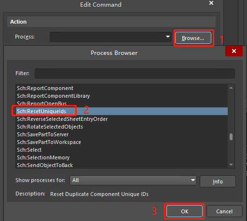247x221 pixels.
Task: Close the Process Browser dialog
Action: tap(234, 51)
